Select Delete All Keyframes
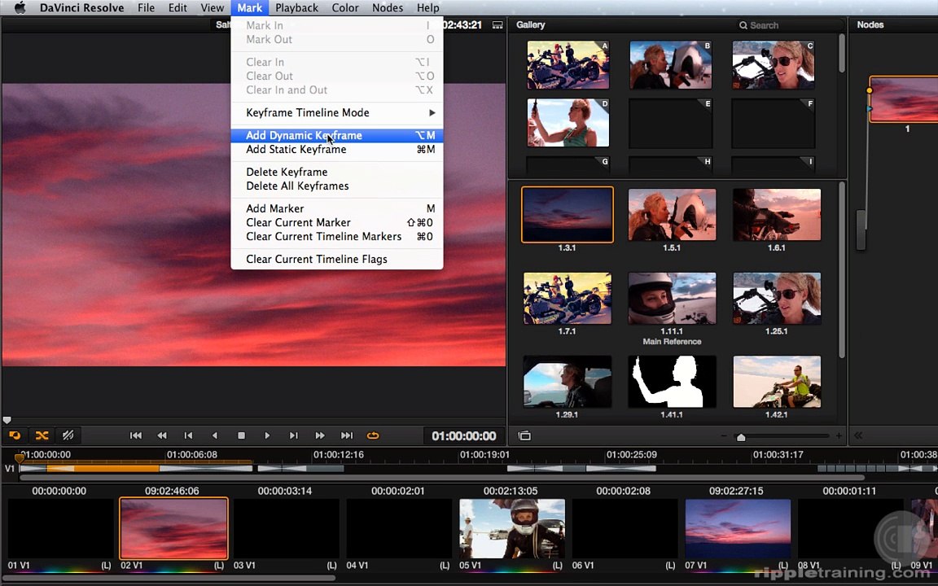The height and width of the screenshot is (586, 938). point(337,186)
